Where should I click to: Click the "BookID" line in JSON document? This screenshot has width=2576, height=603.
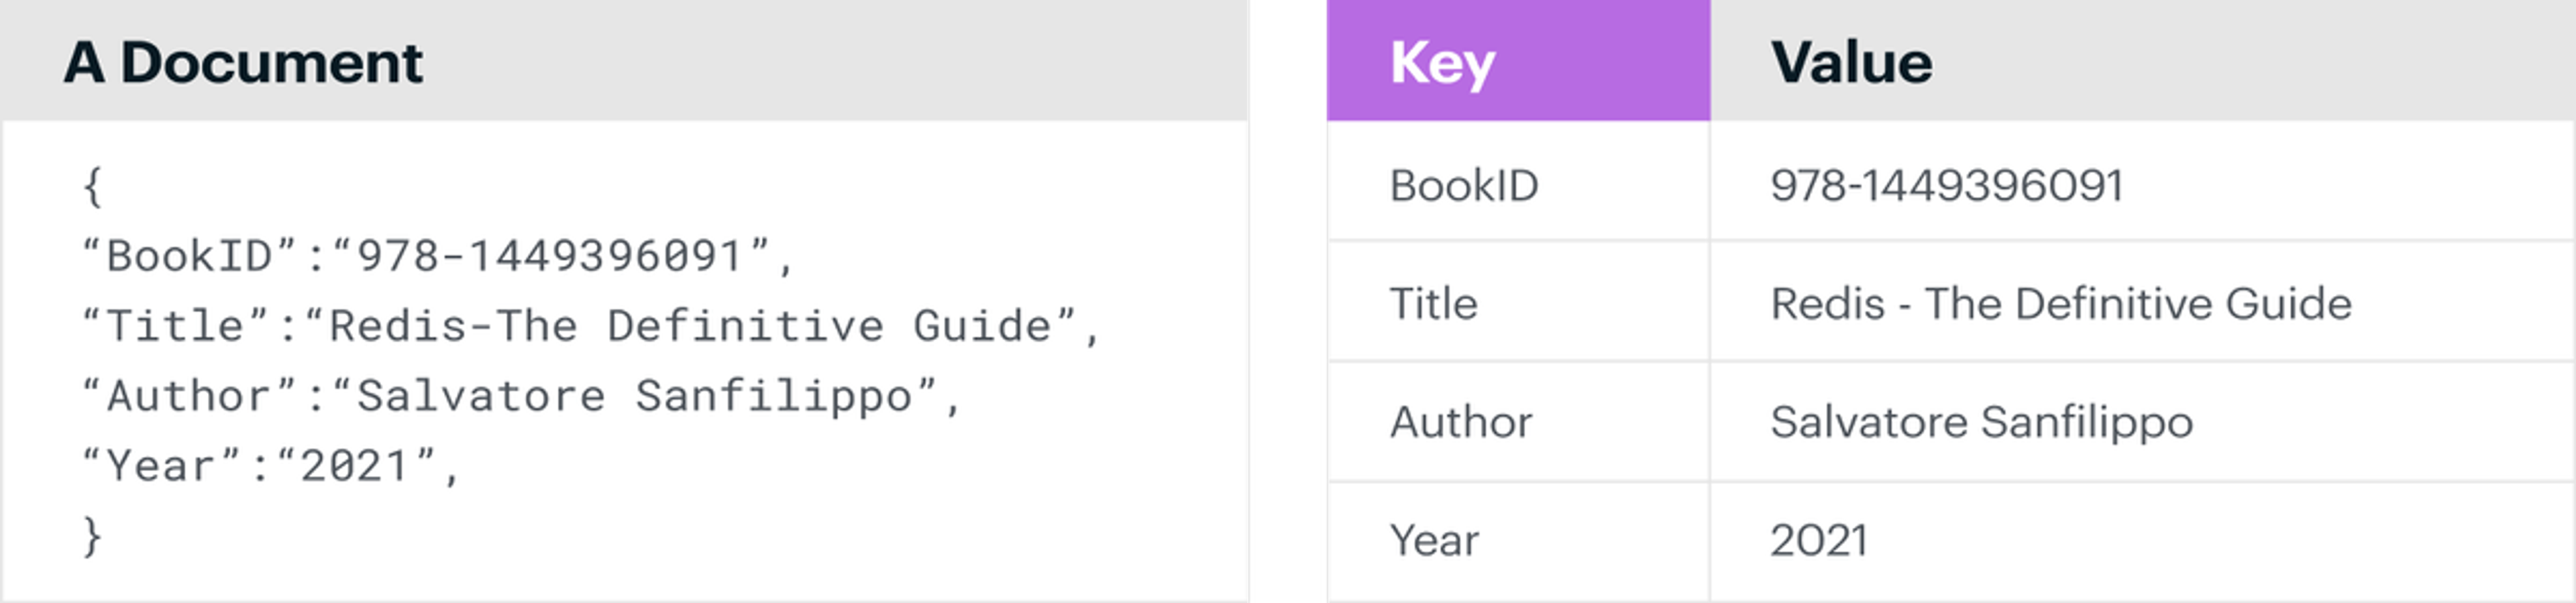[438, 257]
